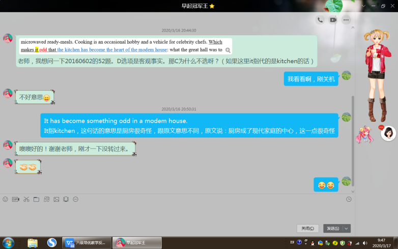Click the 关闭(C) close button

click(x=307, y=229)
